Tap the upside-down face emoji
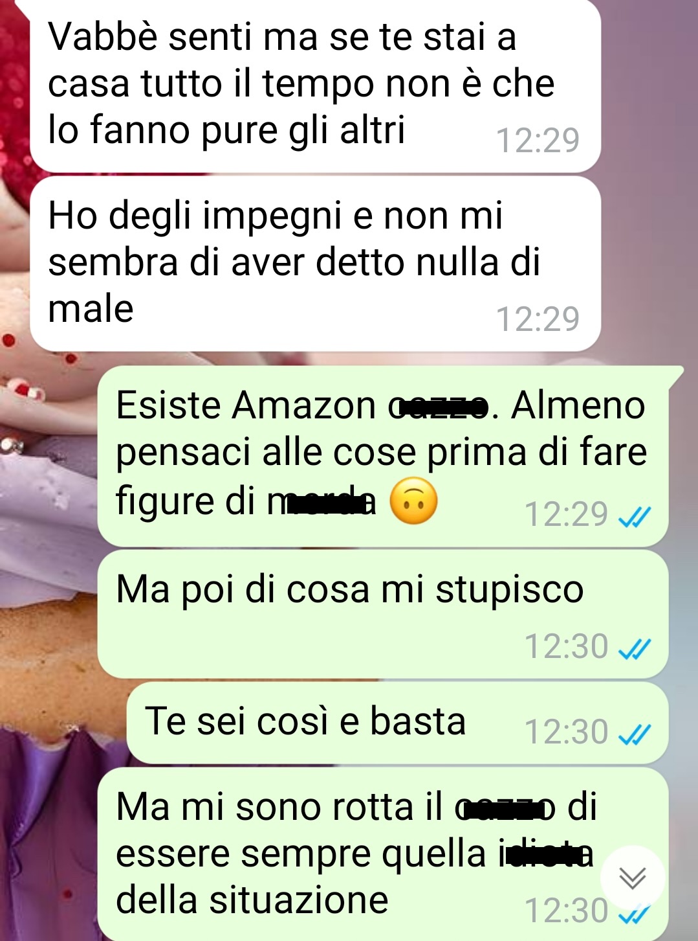This screenshot has height=941, width=698. [413, 501]
